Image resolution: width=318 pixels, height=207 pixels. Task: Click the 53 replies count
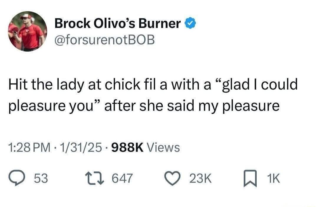coord(41,178)
